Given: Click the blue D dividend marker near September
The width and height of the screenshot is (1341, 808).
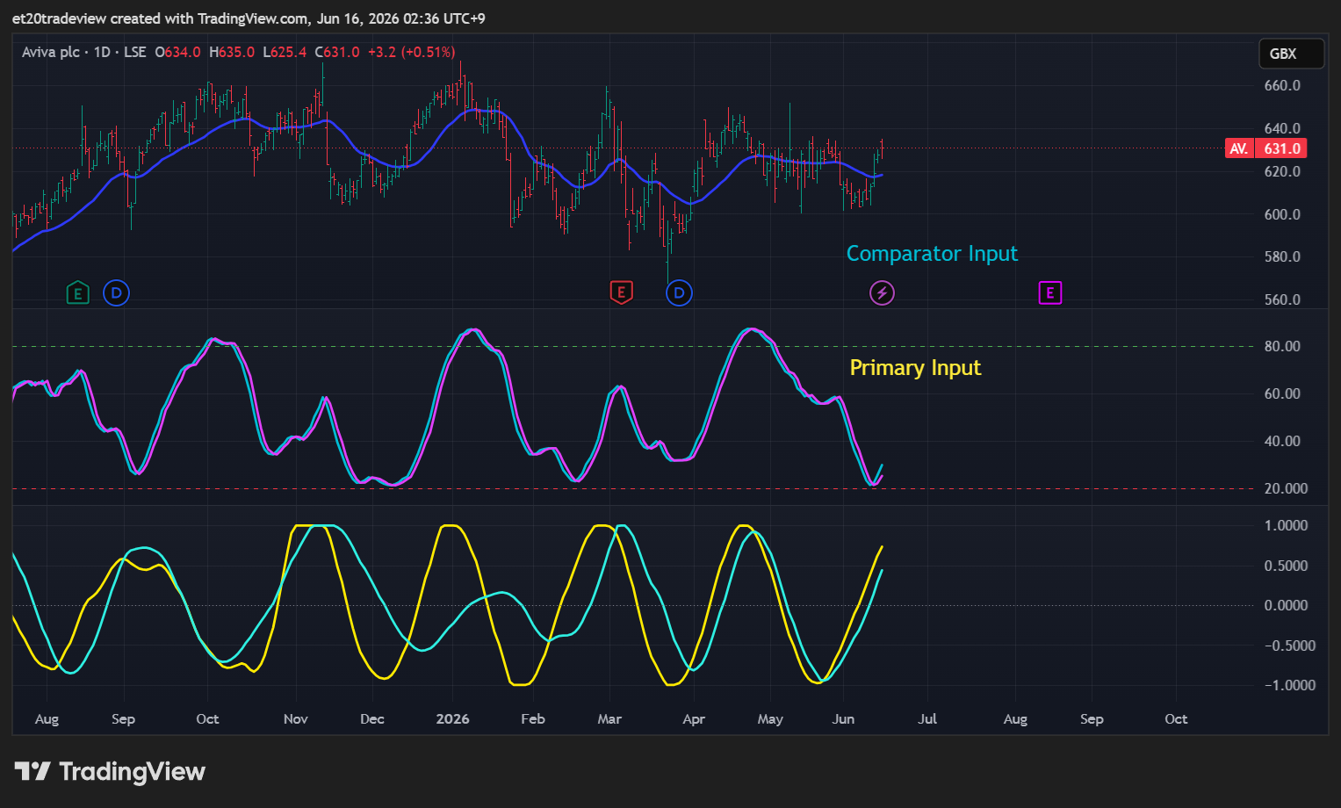Looking at the screenshot, I should (116, 293).
